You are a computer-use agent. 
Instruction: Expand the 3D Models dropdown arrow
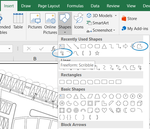pyautogui.click(x=116, y=16)
